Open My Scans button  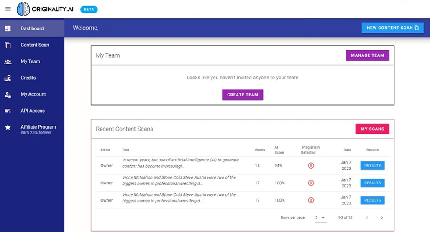(372, 129)
